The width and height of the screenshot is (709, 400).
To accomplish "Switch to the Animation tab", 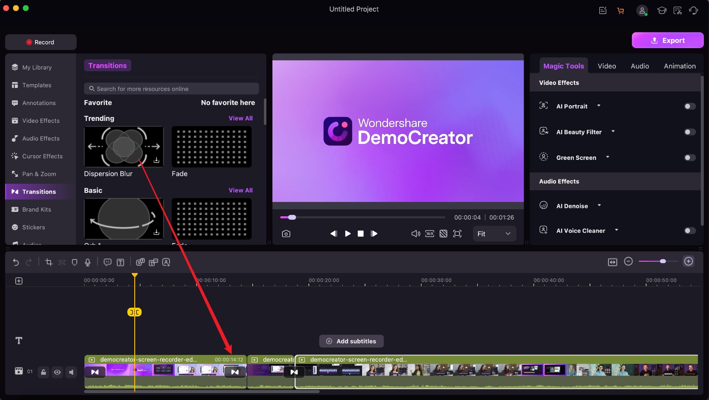I will pyautogui.click(x=680, y=66).
